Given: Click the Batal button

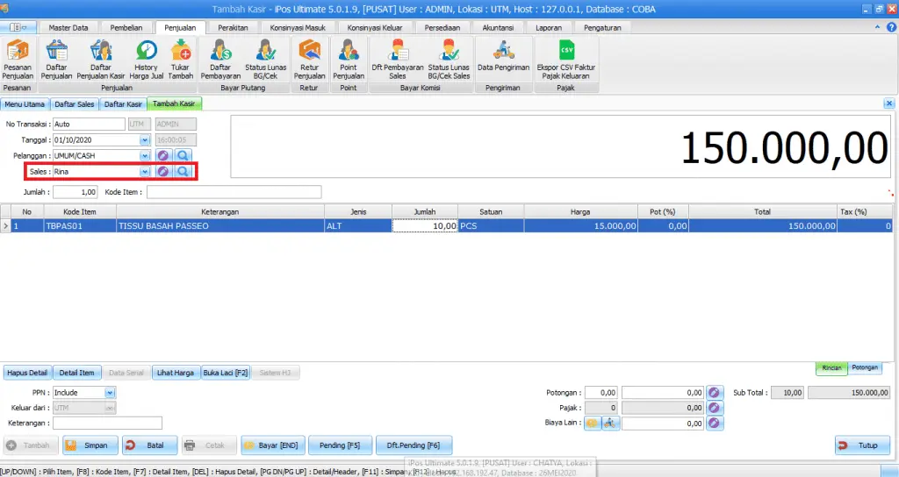Looking at the screenshot, I should [x=149, y=445].
